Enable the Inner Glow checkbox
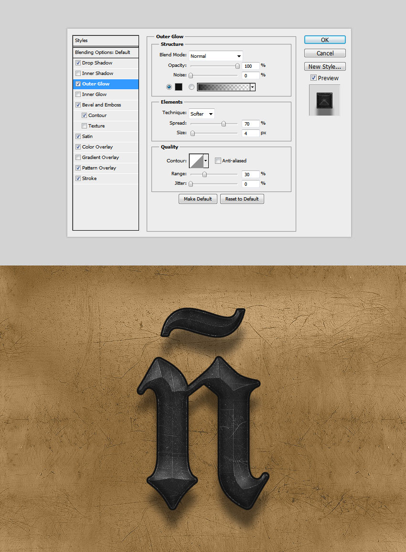 (78, 95)
